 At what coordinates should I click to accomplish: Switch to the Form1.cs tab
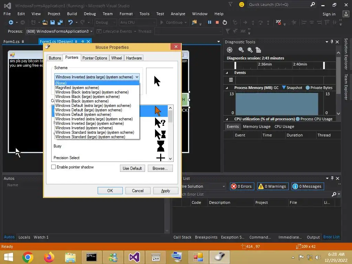11,42
